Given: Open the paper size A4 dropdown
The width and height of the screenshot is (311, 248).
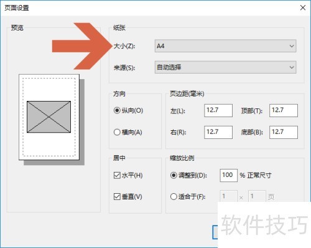Looking at the screenshot, I should 225,46.
